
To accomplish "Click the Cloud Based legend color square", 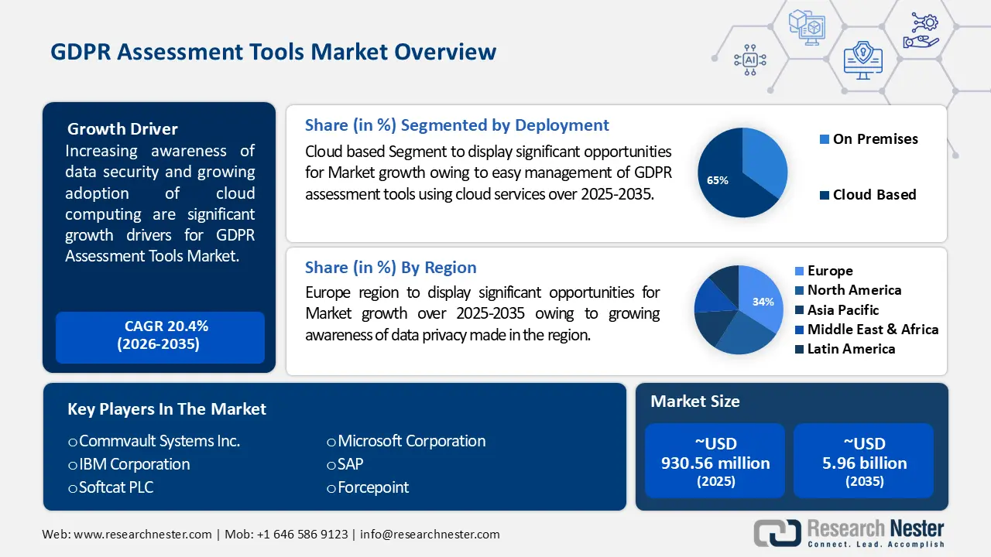I will 825,196.
